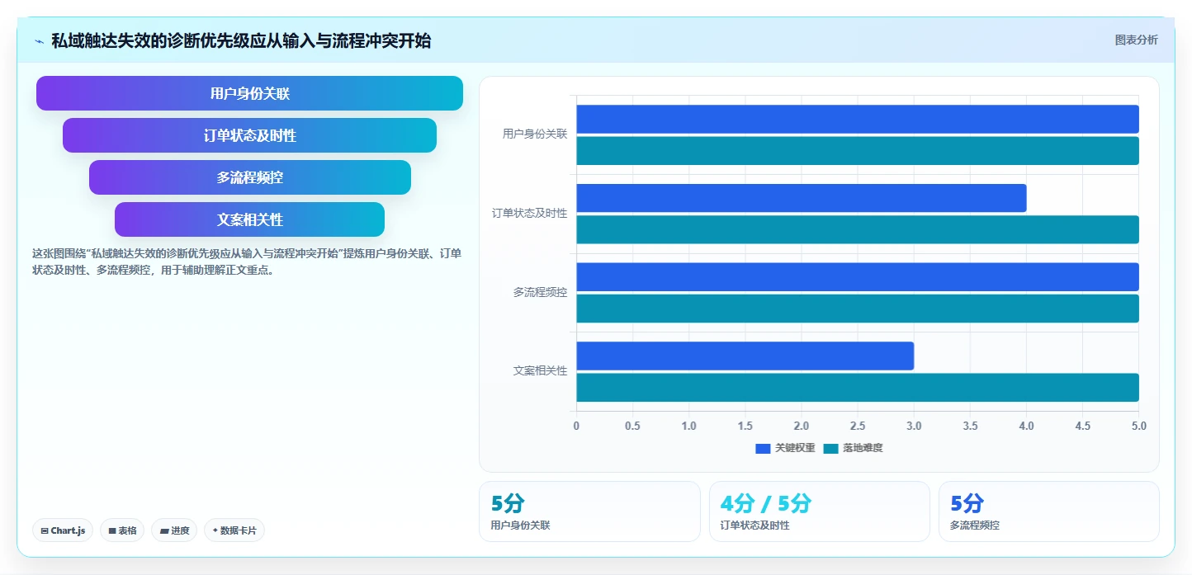The width and height of the screenshot is (1192, 575).
Task: Select the 文案相关性 funnel stage
Action: [x=249, y=219]
